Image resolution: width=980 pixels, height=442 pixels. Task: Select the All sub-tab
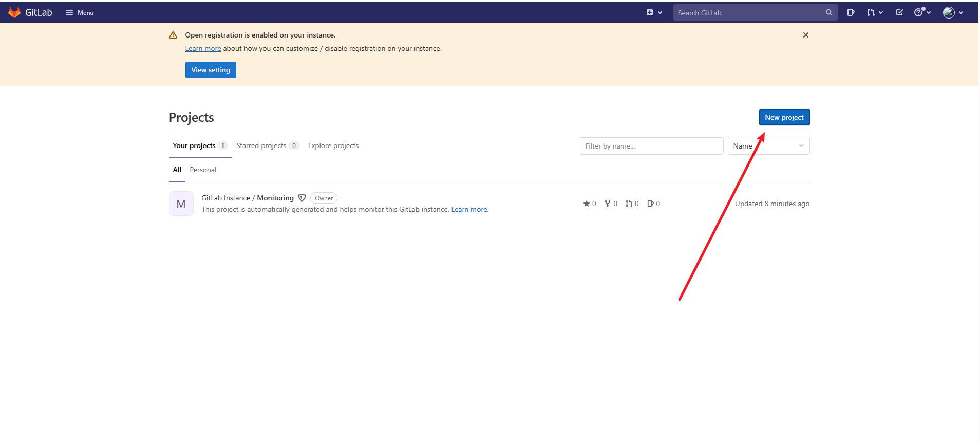(177, 170)
